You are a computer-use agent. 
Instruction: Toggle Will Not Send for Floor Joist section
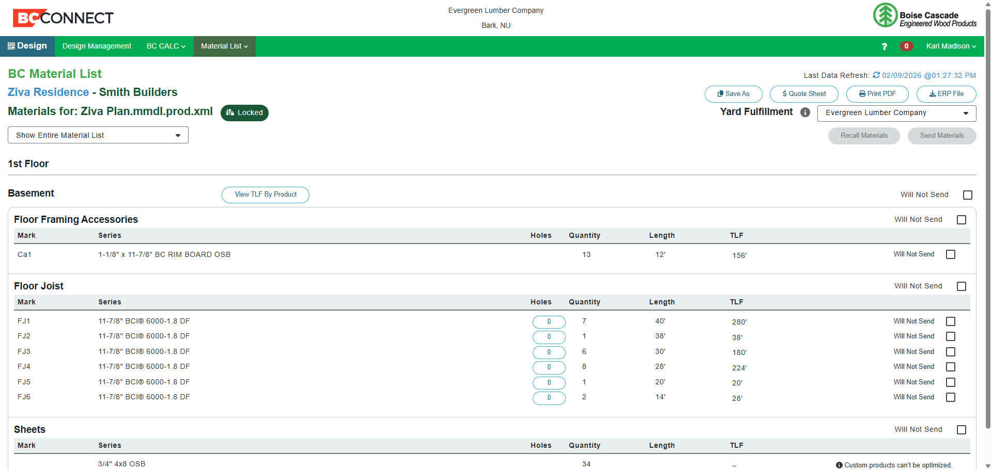point(962,286)
